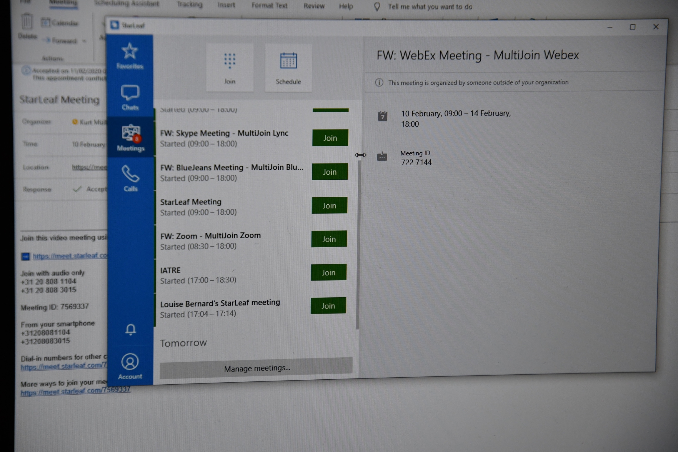Open the meet.starleaf.com/7569337 link

click(75, 391)
